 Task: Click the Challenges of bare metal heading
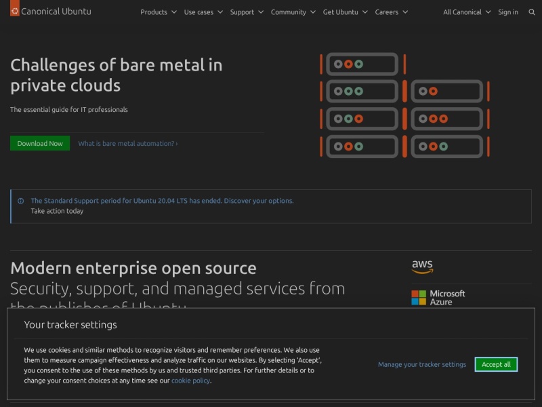click(116, 75)
